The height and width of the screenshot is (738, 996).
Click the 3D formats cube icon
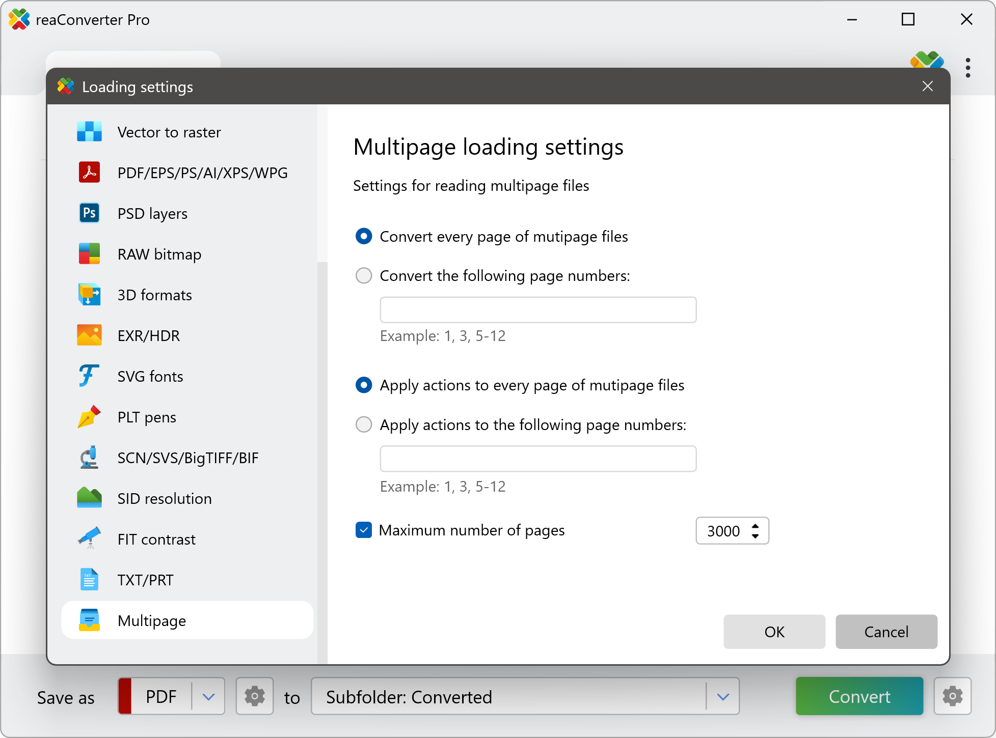pos(89,295)
